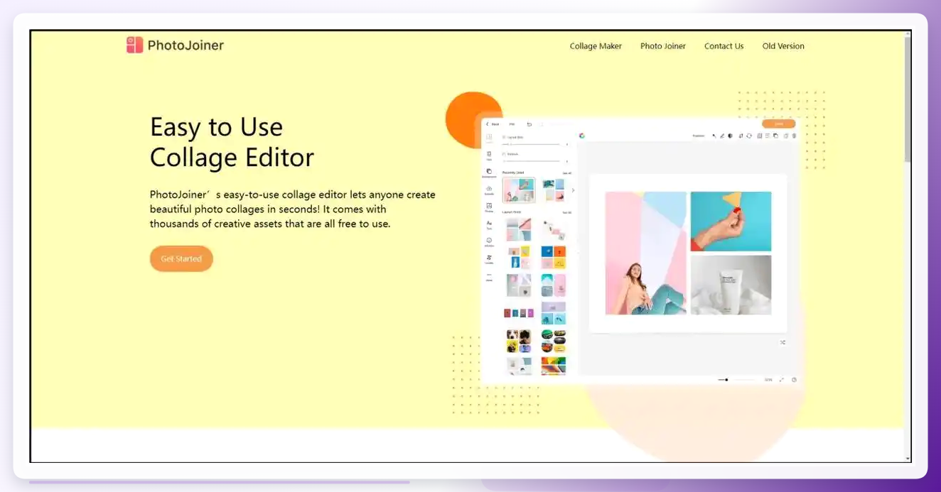Click the color wheel icon above canvas

point(581,136)
